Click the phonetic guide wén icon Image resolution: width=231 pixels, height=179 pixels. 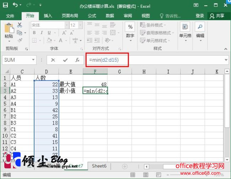click(75, 40)
